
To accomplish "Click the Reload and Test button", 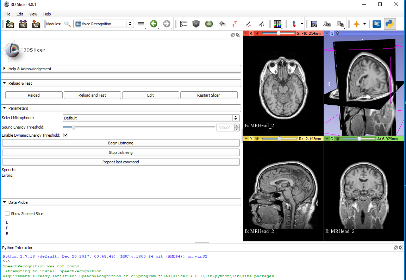I will click(92, 95).
